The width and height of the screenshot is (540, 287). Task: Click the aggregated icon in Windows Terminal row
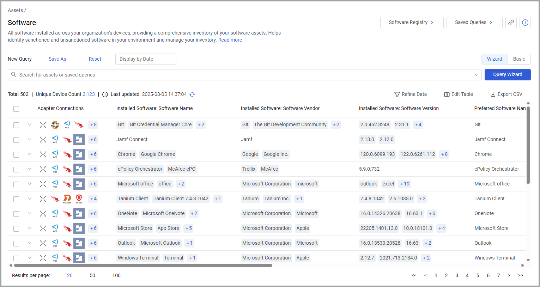(x=43, y=258)
